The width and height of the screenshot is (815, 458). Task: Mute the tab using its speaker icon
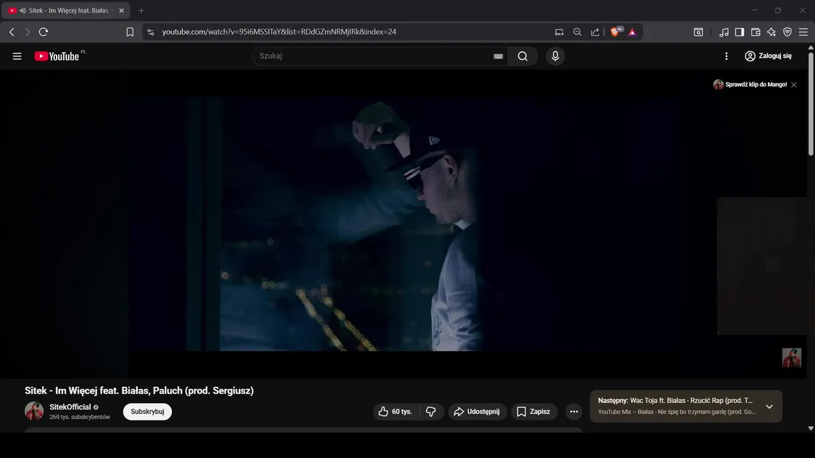[x=23, y=11]
